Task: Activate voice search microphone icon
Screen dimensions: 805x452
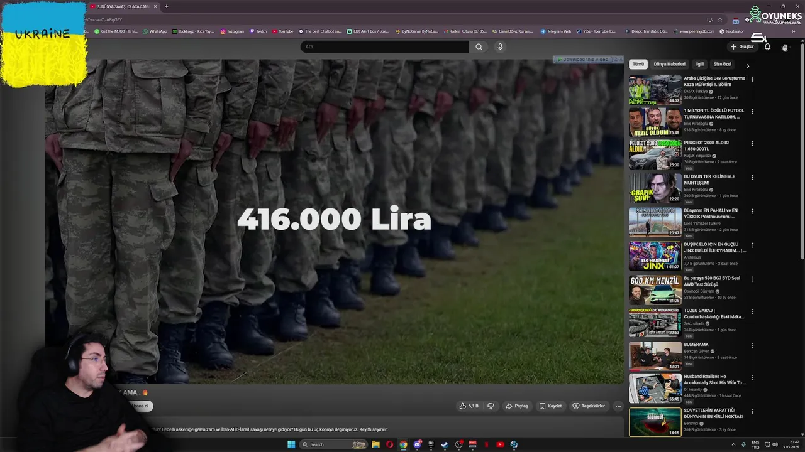Action: (500, 46)
